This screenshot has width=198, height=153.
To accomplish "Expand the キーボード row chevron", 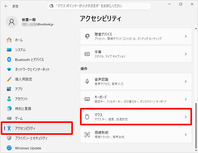I will pos(186,99).
